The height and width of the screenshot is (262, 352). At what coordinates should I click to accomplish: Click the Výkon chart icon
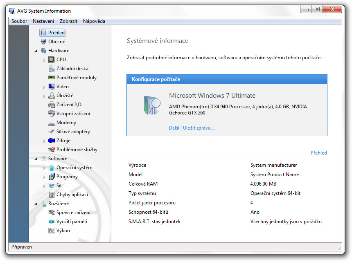coord(52,231)
